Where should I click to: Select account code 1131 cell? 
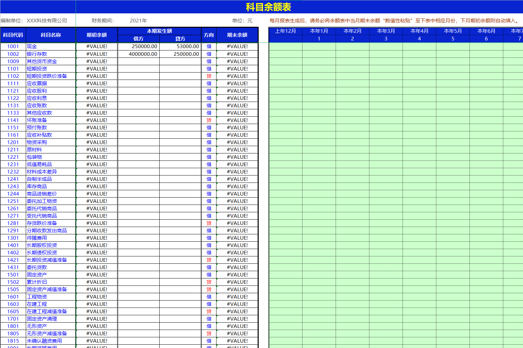click(13, 105)
